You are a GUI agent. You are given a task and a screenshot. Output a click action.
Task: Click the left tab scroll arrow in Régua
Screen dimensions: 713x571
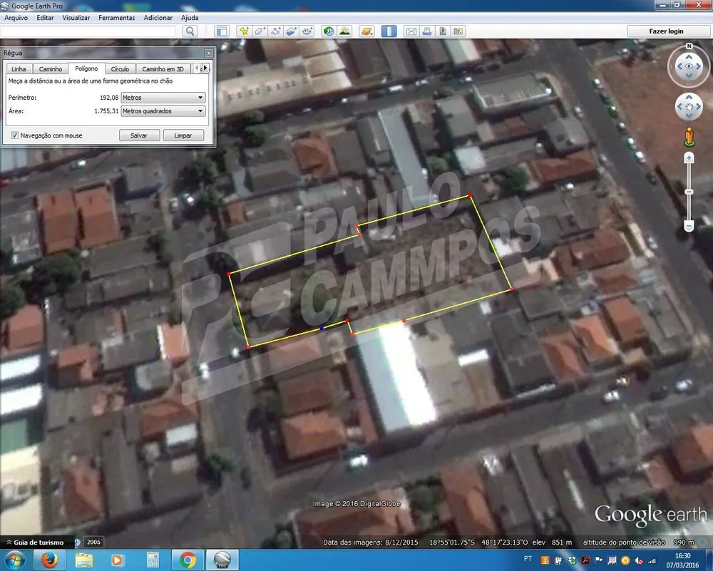coord(197,68)
